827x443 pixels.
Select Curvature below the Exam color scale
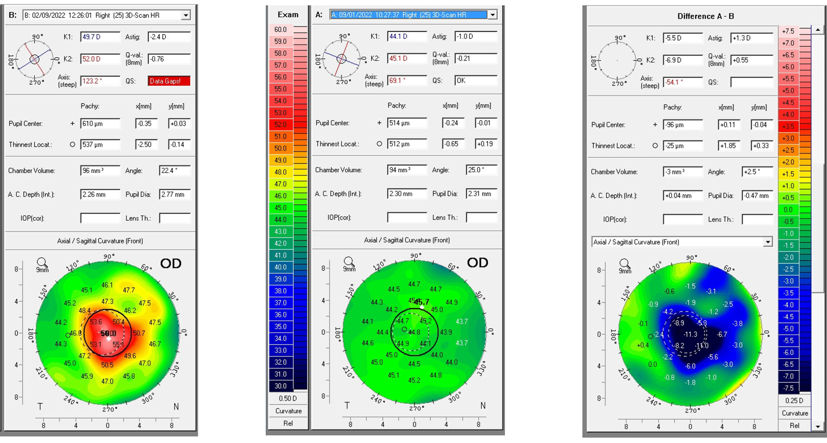pos(288,411)
